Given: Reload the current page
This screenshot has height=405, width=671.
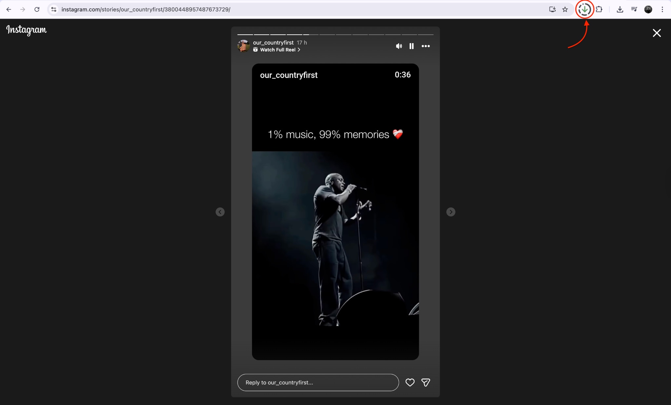Looking at the screenshot, I should [x=37, y=9].
